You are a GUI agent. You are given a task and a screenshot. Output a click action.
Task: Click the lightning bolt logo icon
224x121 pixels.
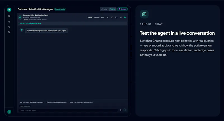point(9,10)
